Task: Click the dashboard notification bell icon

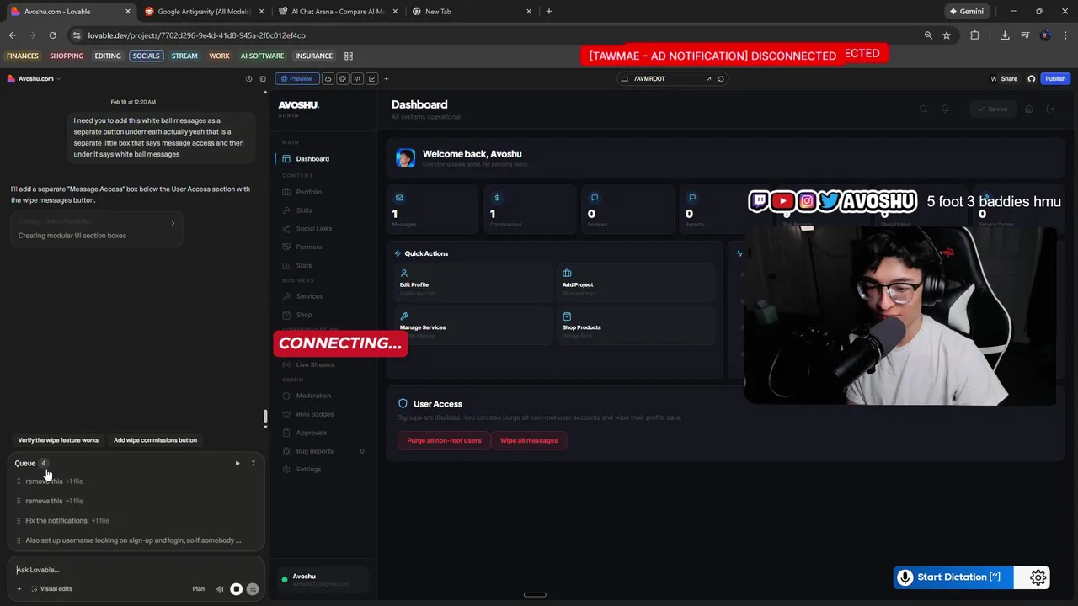Action: coord(945,109)
